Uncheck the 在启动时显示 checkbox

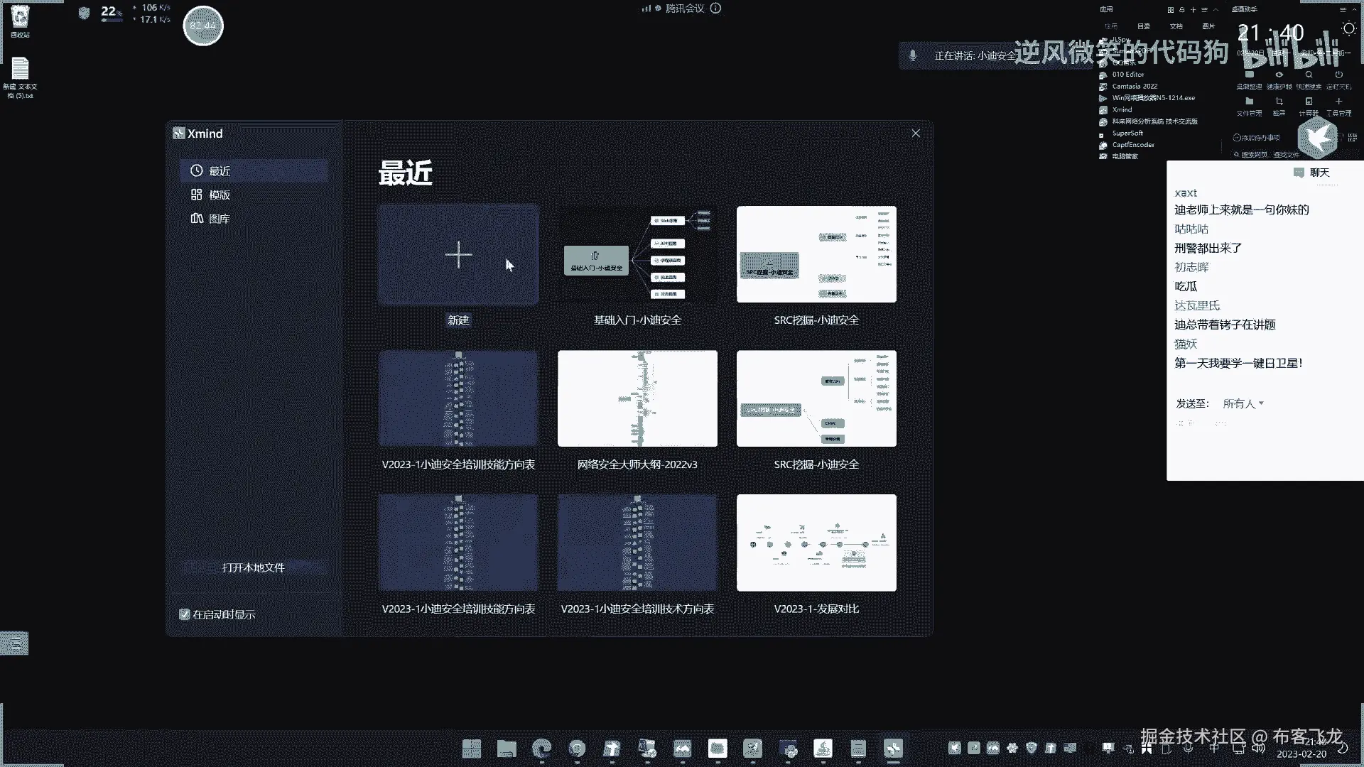click(x=185, y=614)
